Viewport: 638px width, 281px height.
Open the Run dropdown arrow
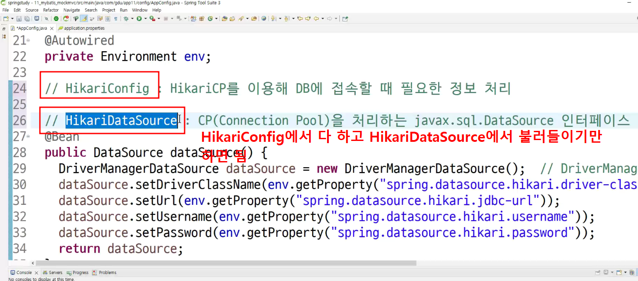[146, 19]
